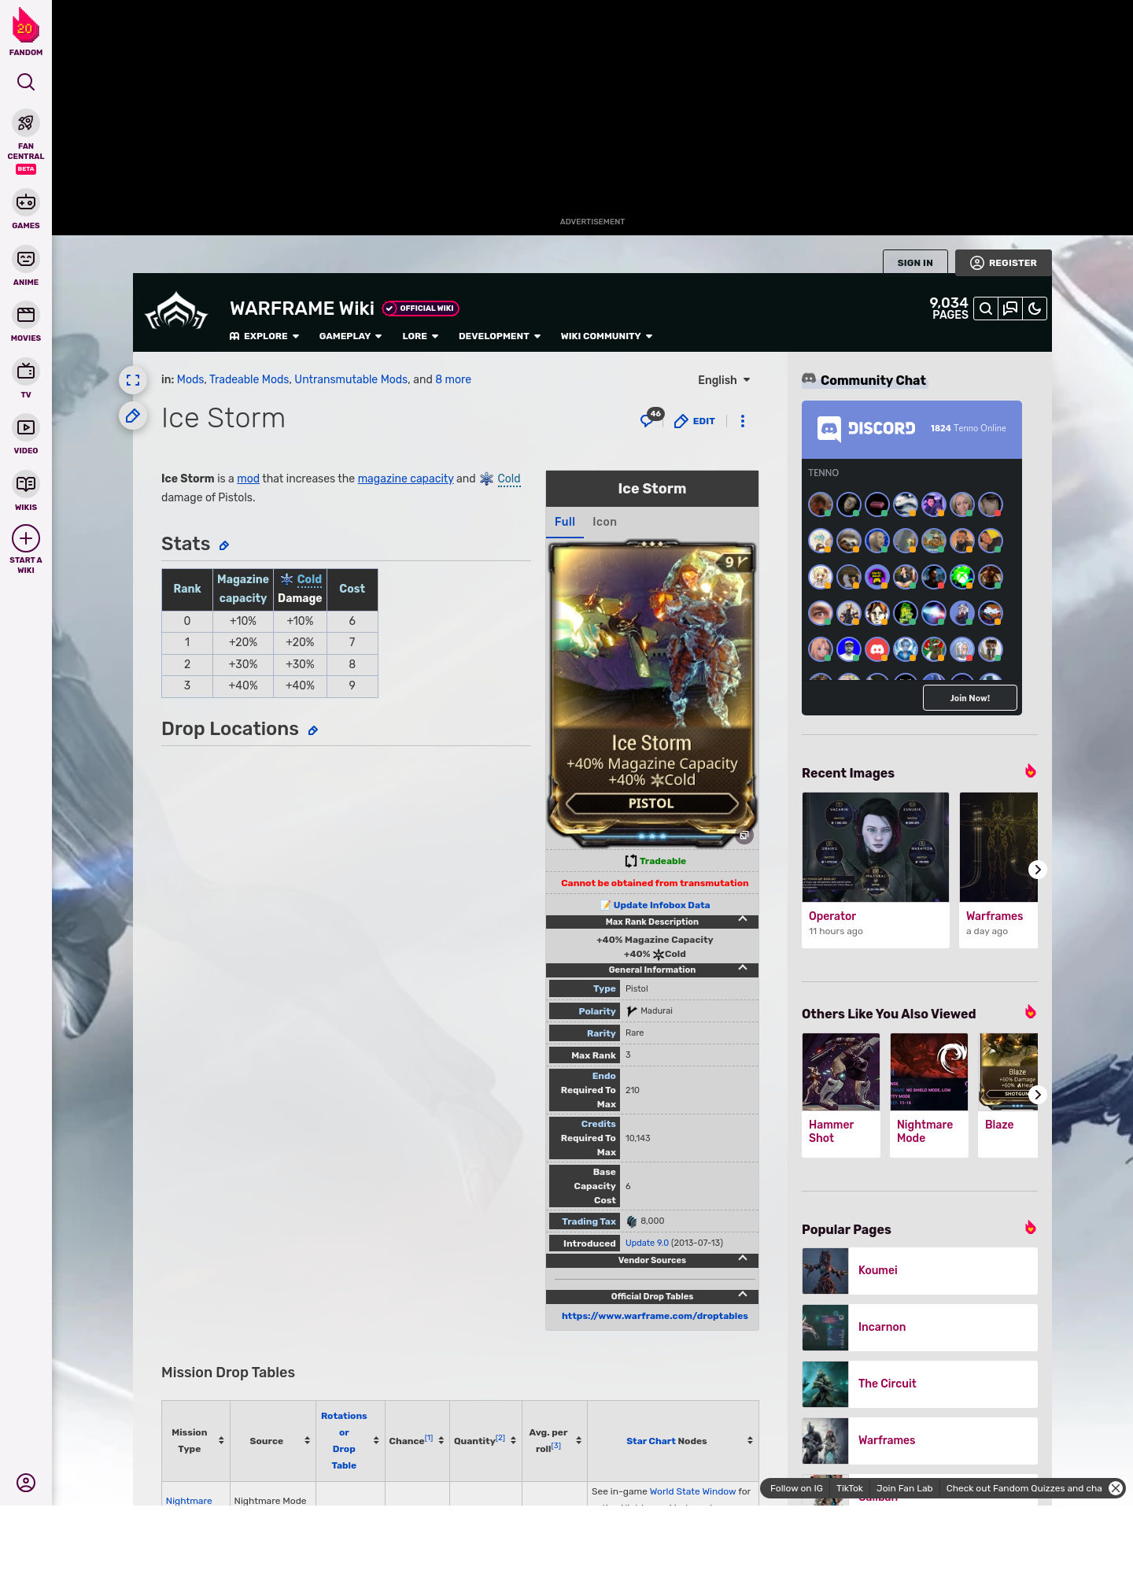This screenshot has height=1574, width=1133.
Task: Click Recent Images flame icon
Action: pos(1030,771)
